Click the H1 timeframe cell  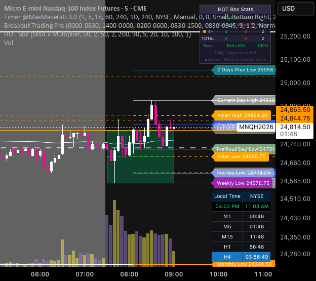pos(227,247)
